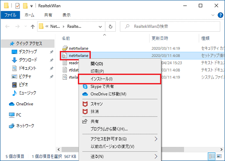Click the quick access star icon
This screenshot has width=225, height=161.
[x=12, y=44]
